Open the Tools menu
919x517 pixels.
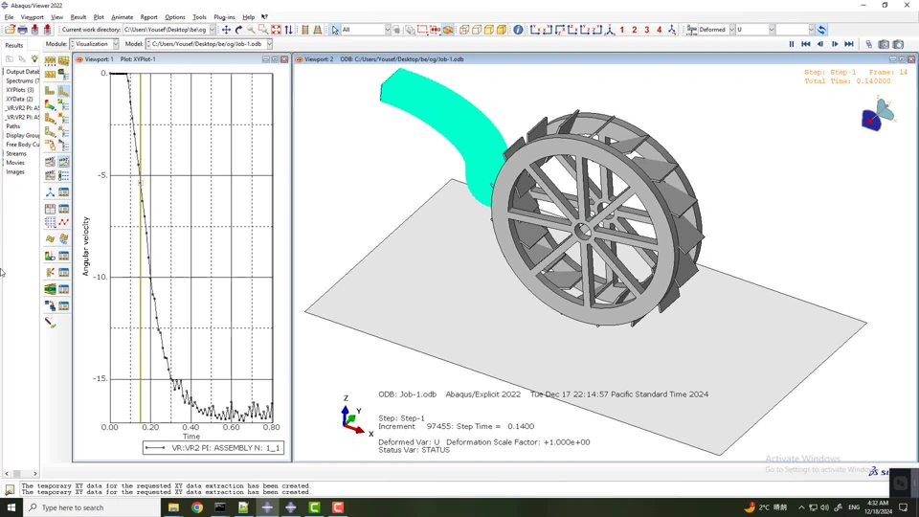pyautogui.click(x=199, y=17)
